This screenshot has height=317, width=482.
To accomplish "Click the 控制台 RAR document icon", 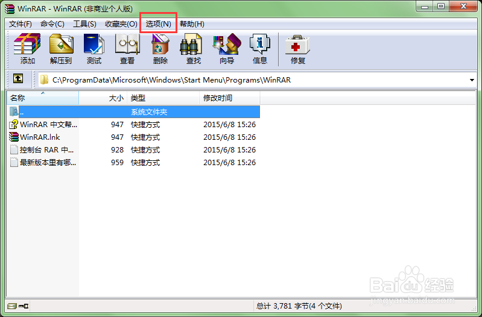I will click(x=14, y=149).
